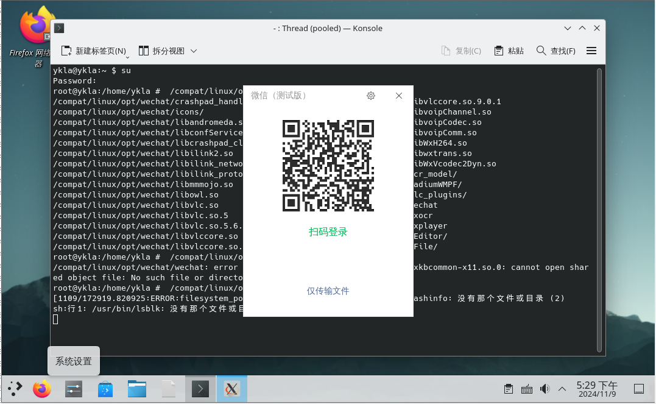Image resolution: width=656 pixels, height=404 pixels.
Task: Click 'ibvoipChannel.so' terminal text
Action: click(453, 112)
